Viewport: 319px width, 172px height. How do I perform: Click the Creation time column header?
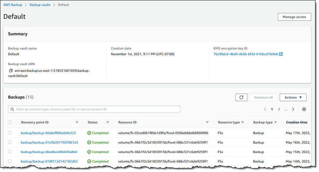(x=297, y=122)
